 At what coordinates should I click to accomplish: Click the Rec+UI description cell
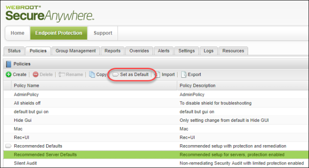(x=187, y=137)
